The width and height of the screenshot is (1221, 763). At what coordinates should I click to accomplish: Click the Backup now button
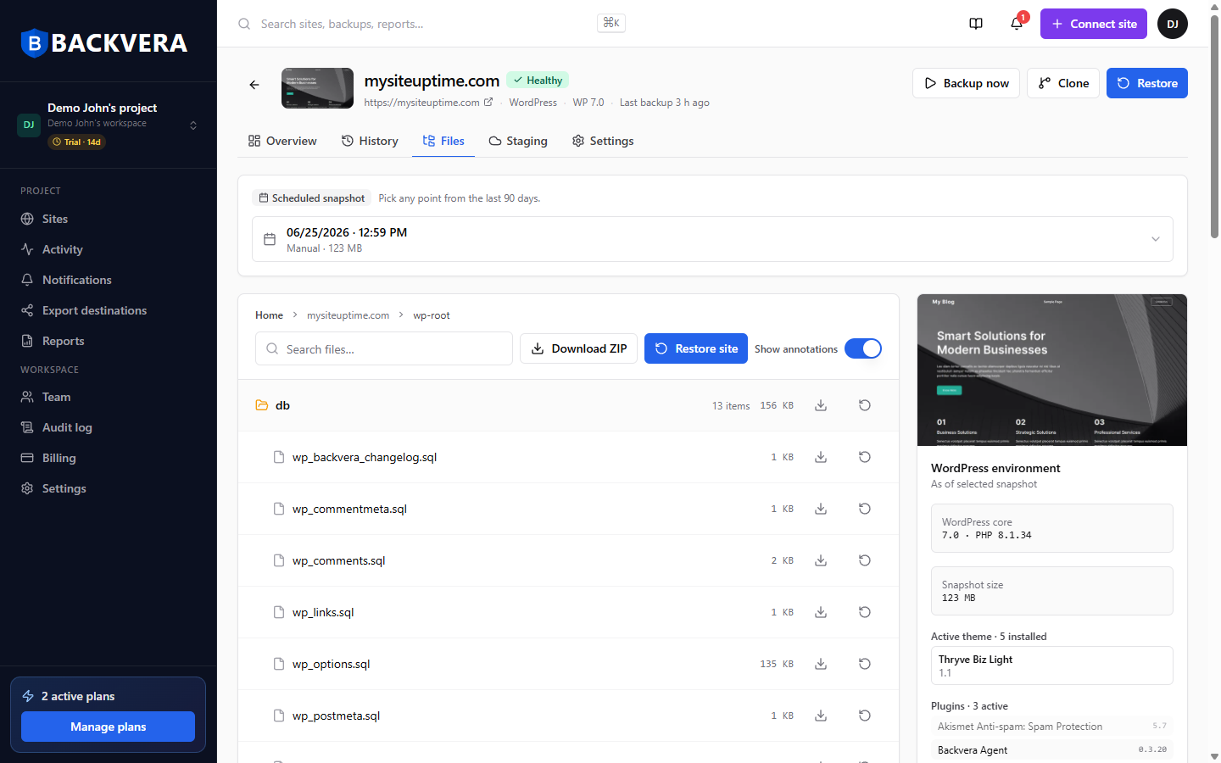pos(966,83)
